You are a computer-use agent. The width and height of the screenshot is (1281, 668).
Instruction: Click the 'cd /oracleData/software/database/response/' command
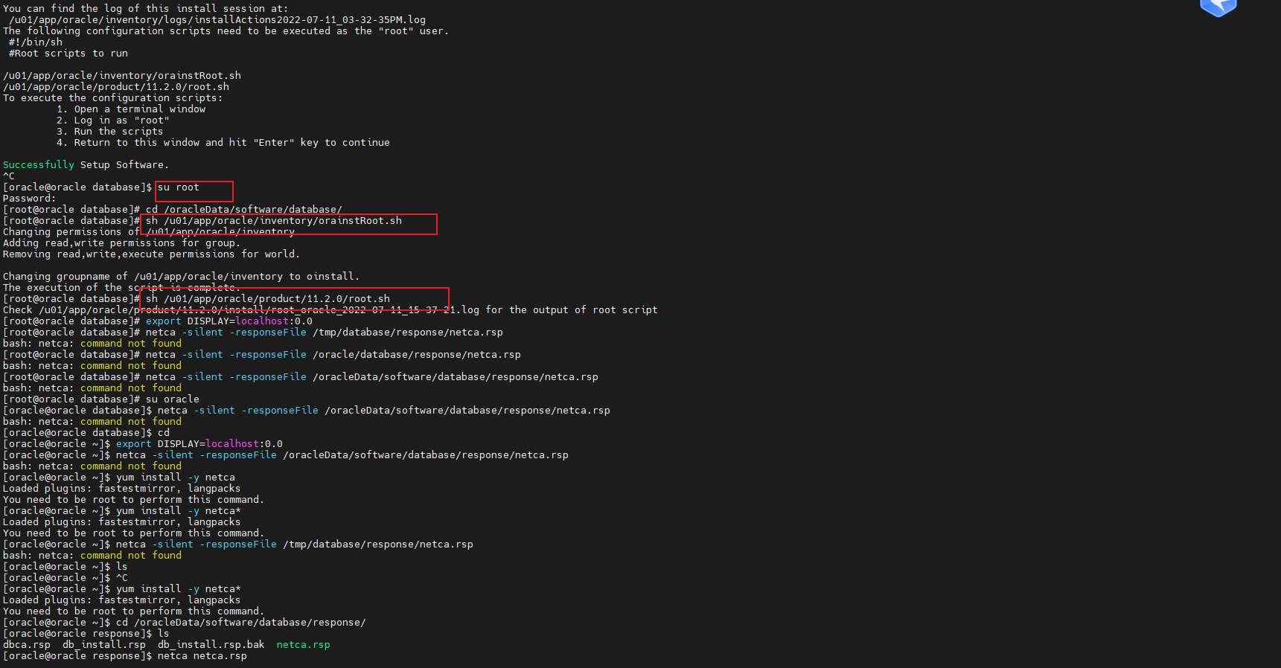pos(241,623)
